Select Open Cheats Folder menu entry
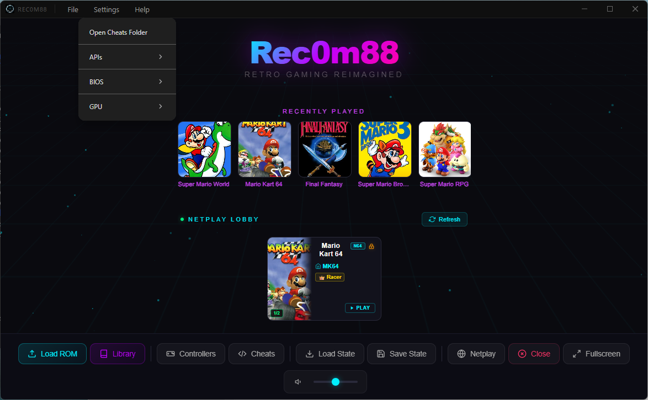The height and width of the screenshot is (400, 648). [119, 33]
